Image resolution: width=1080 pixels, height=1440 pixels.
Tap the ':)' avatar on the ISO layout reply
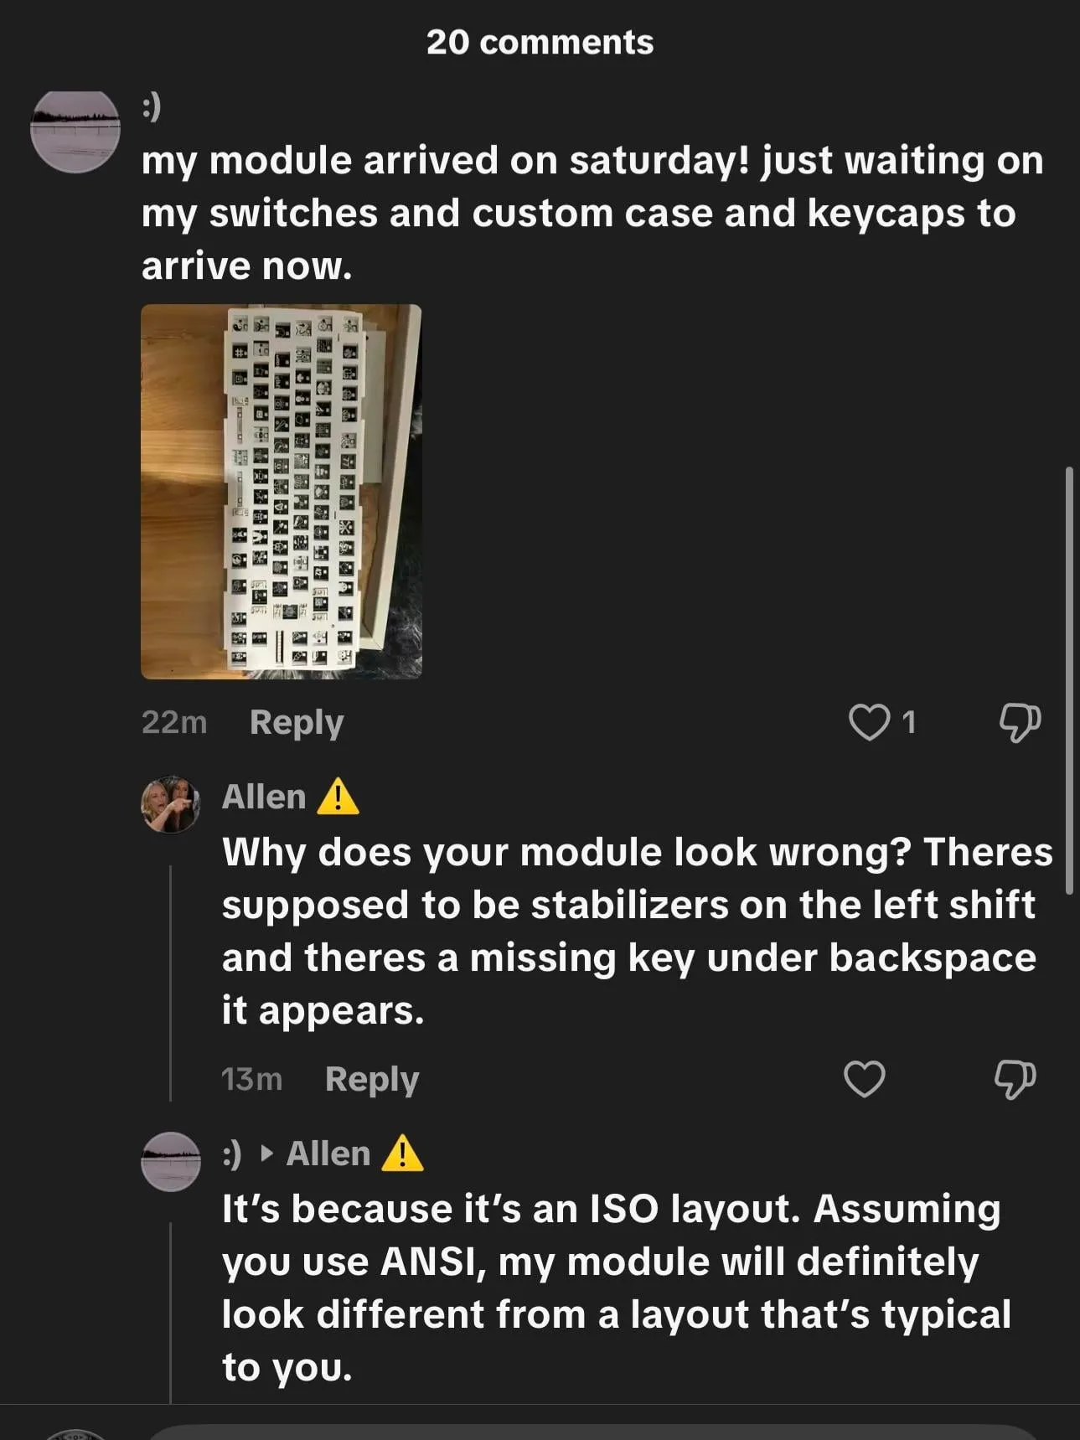click(x=171, y=1161)
